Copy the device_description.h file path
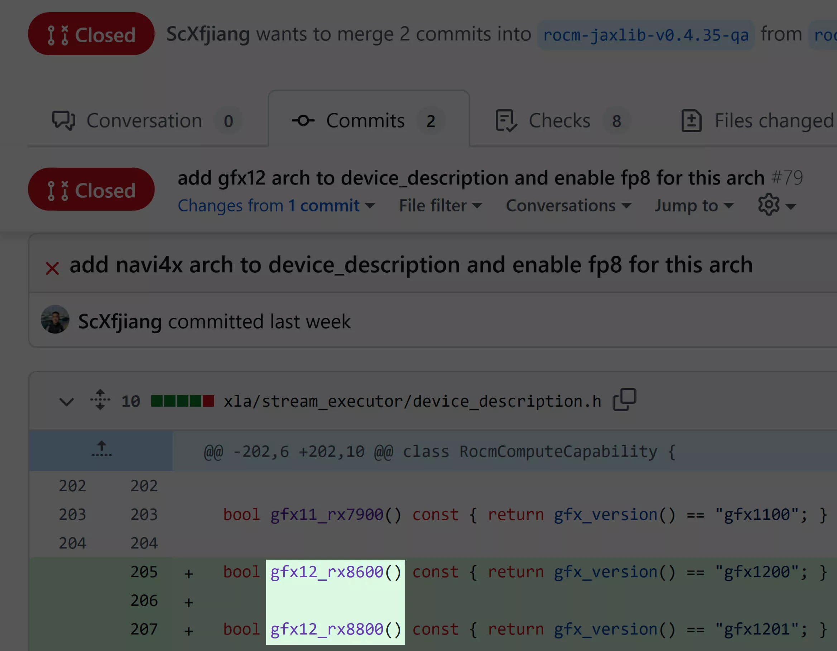The height and width of the screenshot is (651, 837). pyautogui.click(x=624, y=400)
